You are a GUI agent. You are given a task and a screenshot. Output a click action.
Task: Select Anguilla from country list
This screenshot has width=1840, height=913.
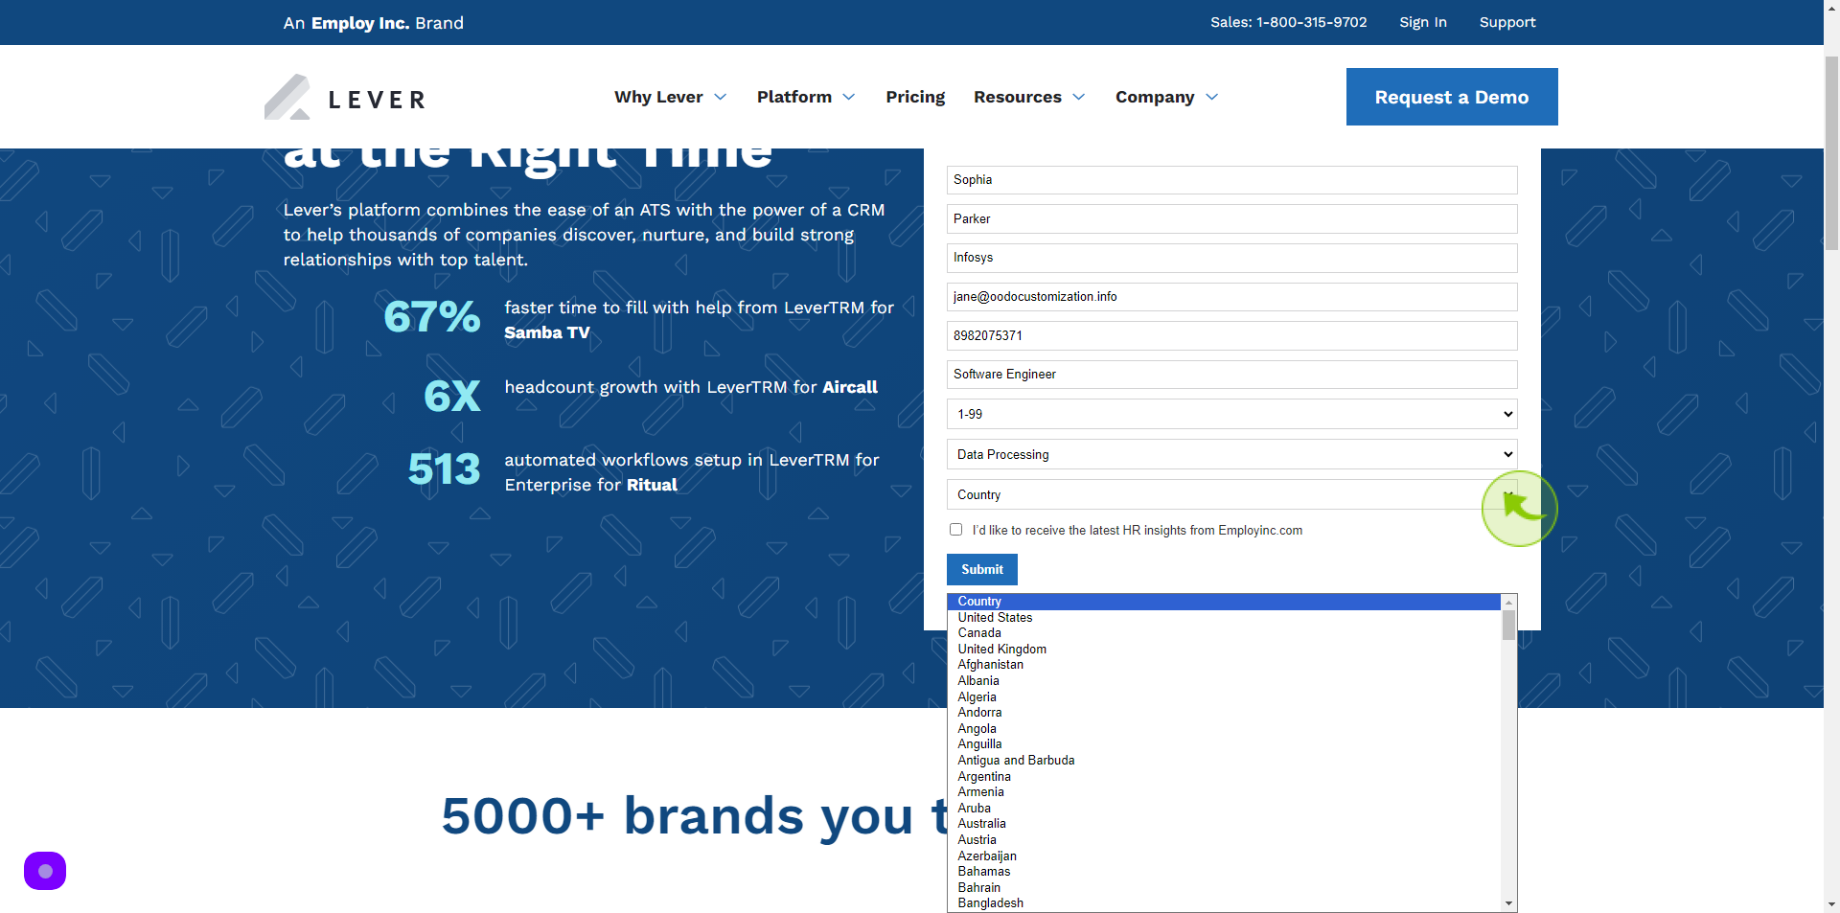[1224, 744]
